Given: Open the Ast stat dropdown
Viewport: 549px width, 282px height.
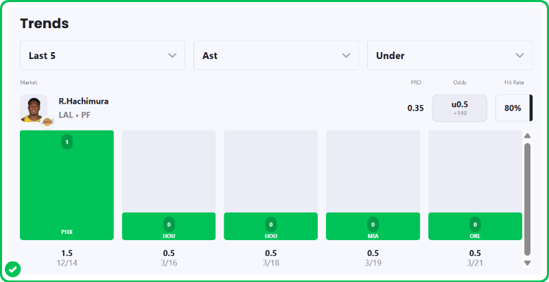Looking at the screenshot, I should 276,55.
